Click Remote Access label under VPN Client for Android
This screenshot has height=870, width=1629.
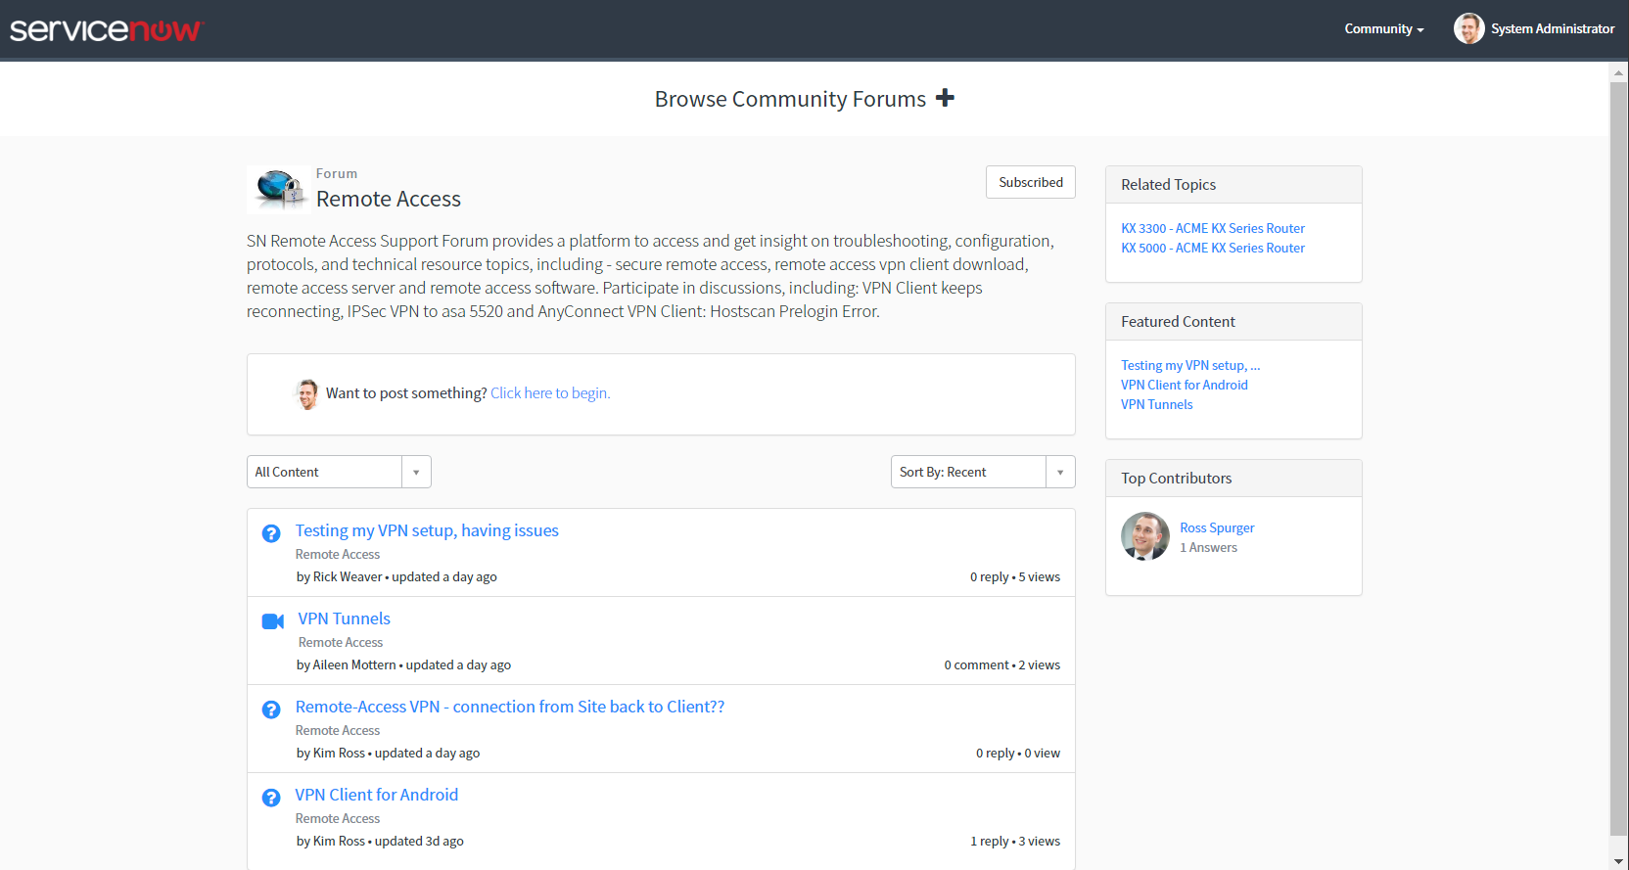click(338, 818)
